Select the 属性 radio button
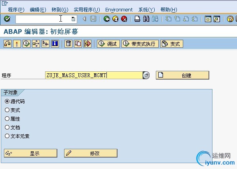 click(7, 119)
